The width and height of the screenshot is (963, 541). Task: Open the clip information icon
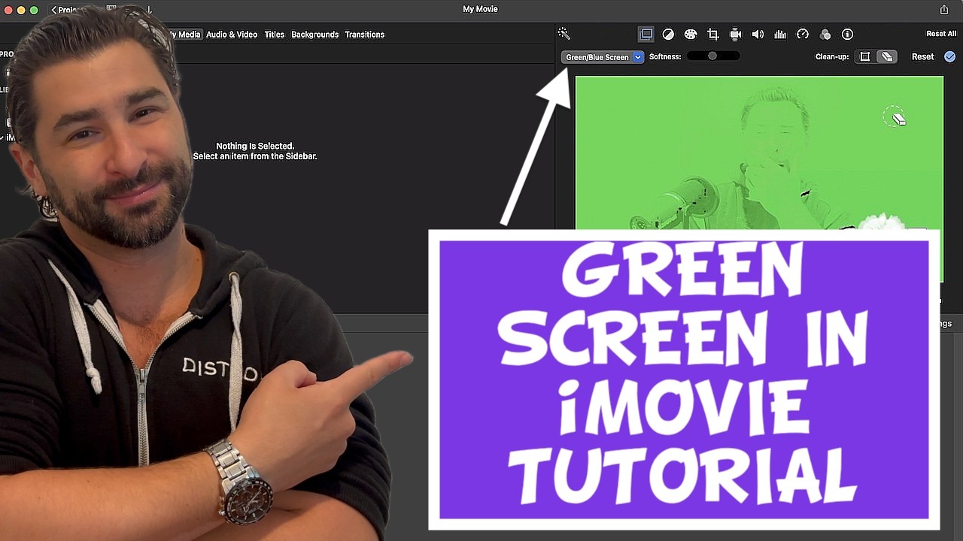[847, 35]
